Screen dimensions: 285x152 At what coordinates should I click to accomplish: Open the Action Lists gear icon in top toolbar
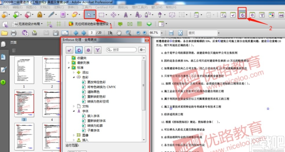(x=252, y=15)
